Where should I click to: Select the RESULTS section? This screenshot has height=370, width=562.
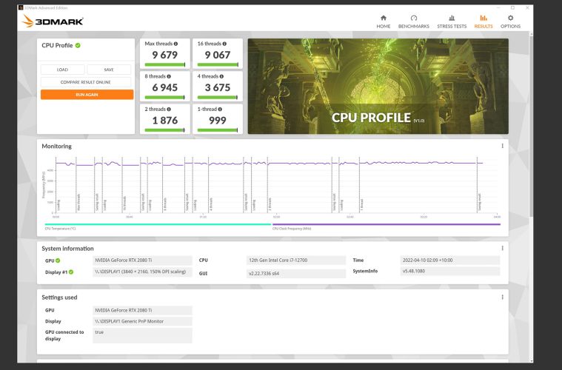[x=484, y=21]
